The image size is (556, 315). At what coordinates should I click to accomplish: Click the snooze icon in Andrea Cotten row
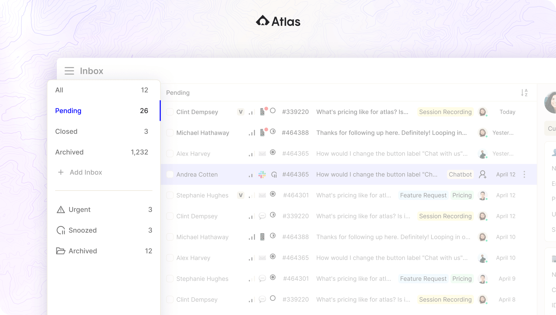coord(274,175)
